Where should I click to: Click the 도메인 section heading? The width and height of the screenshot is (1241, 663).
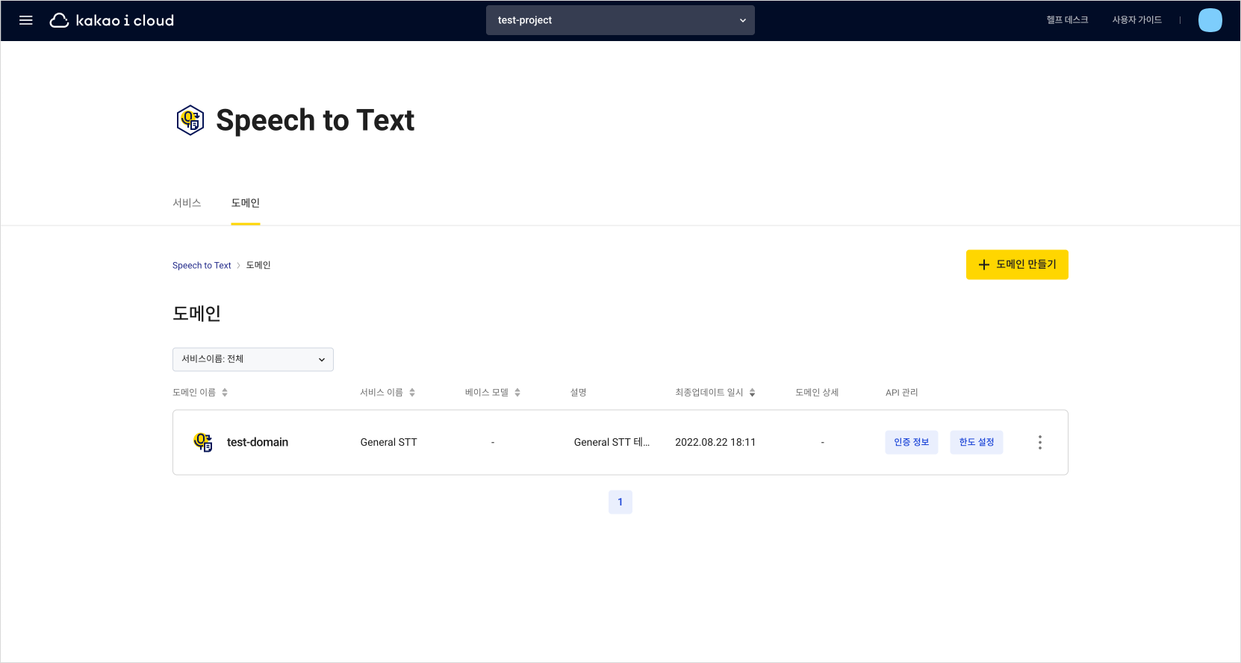[196, 314]
